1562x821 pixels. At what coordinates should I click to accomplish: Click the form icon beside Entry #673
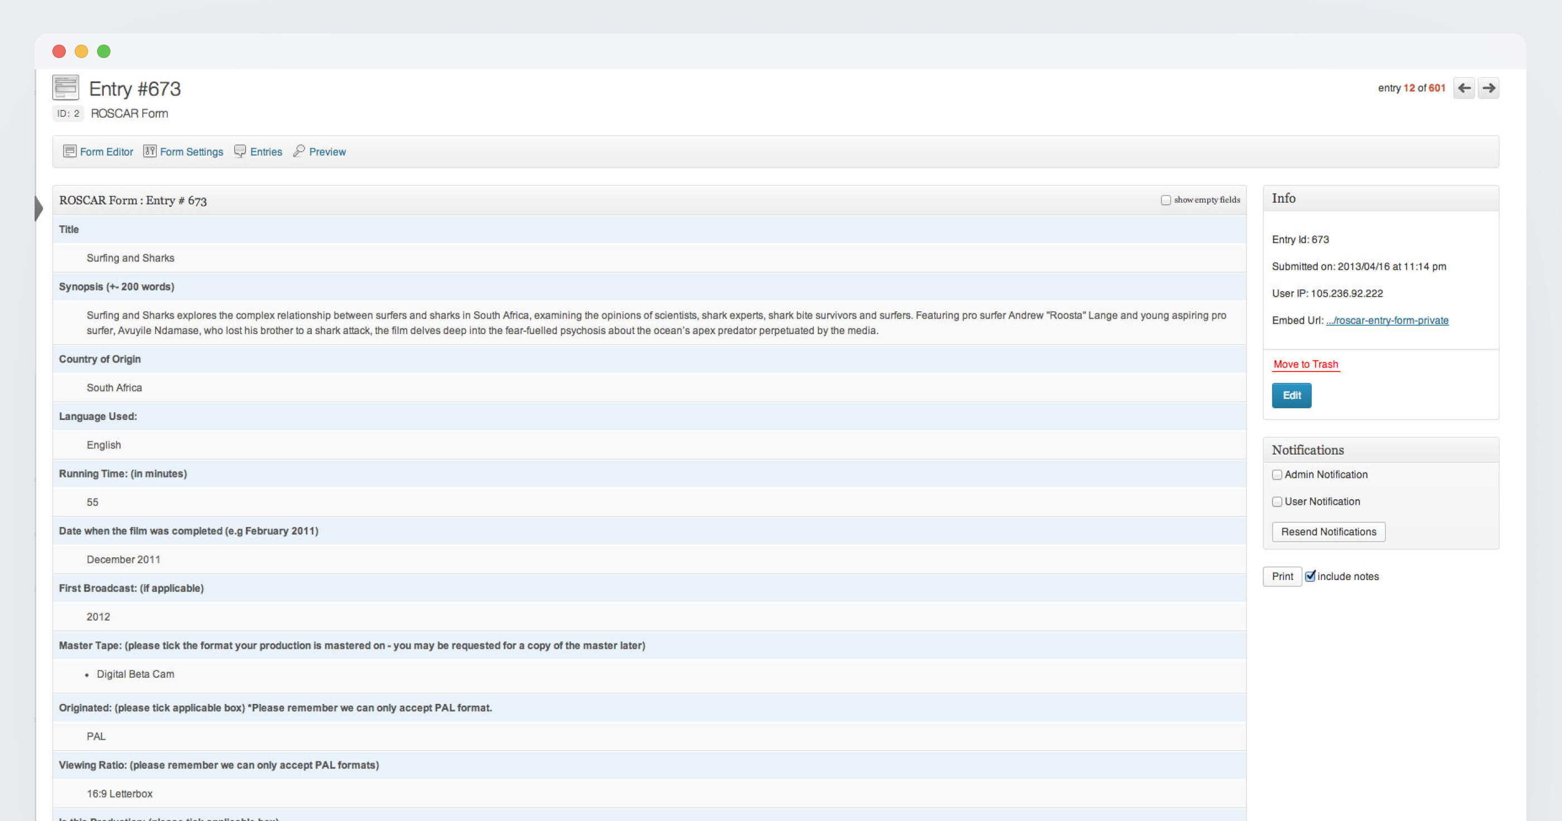(x=65, y=88)
